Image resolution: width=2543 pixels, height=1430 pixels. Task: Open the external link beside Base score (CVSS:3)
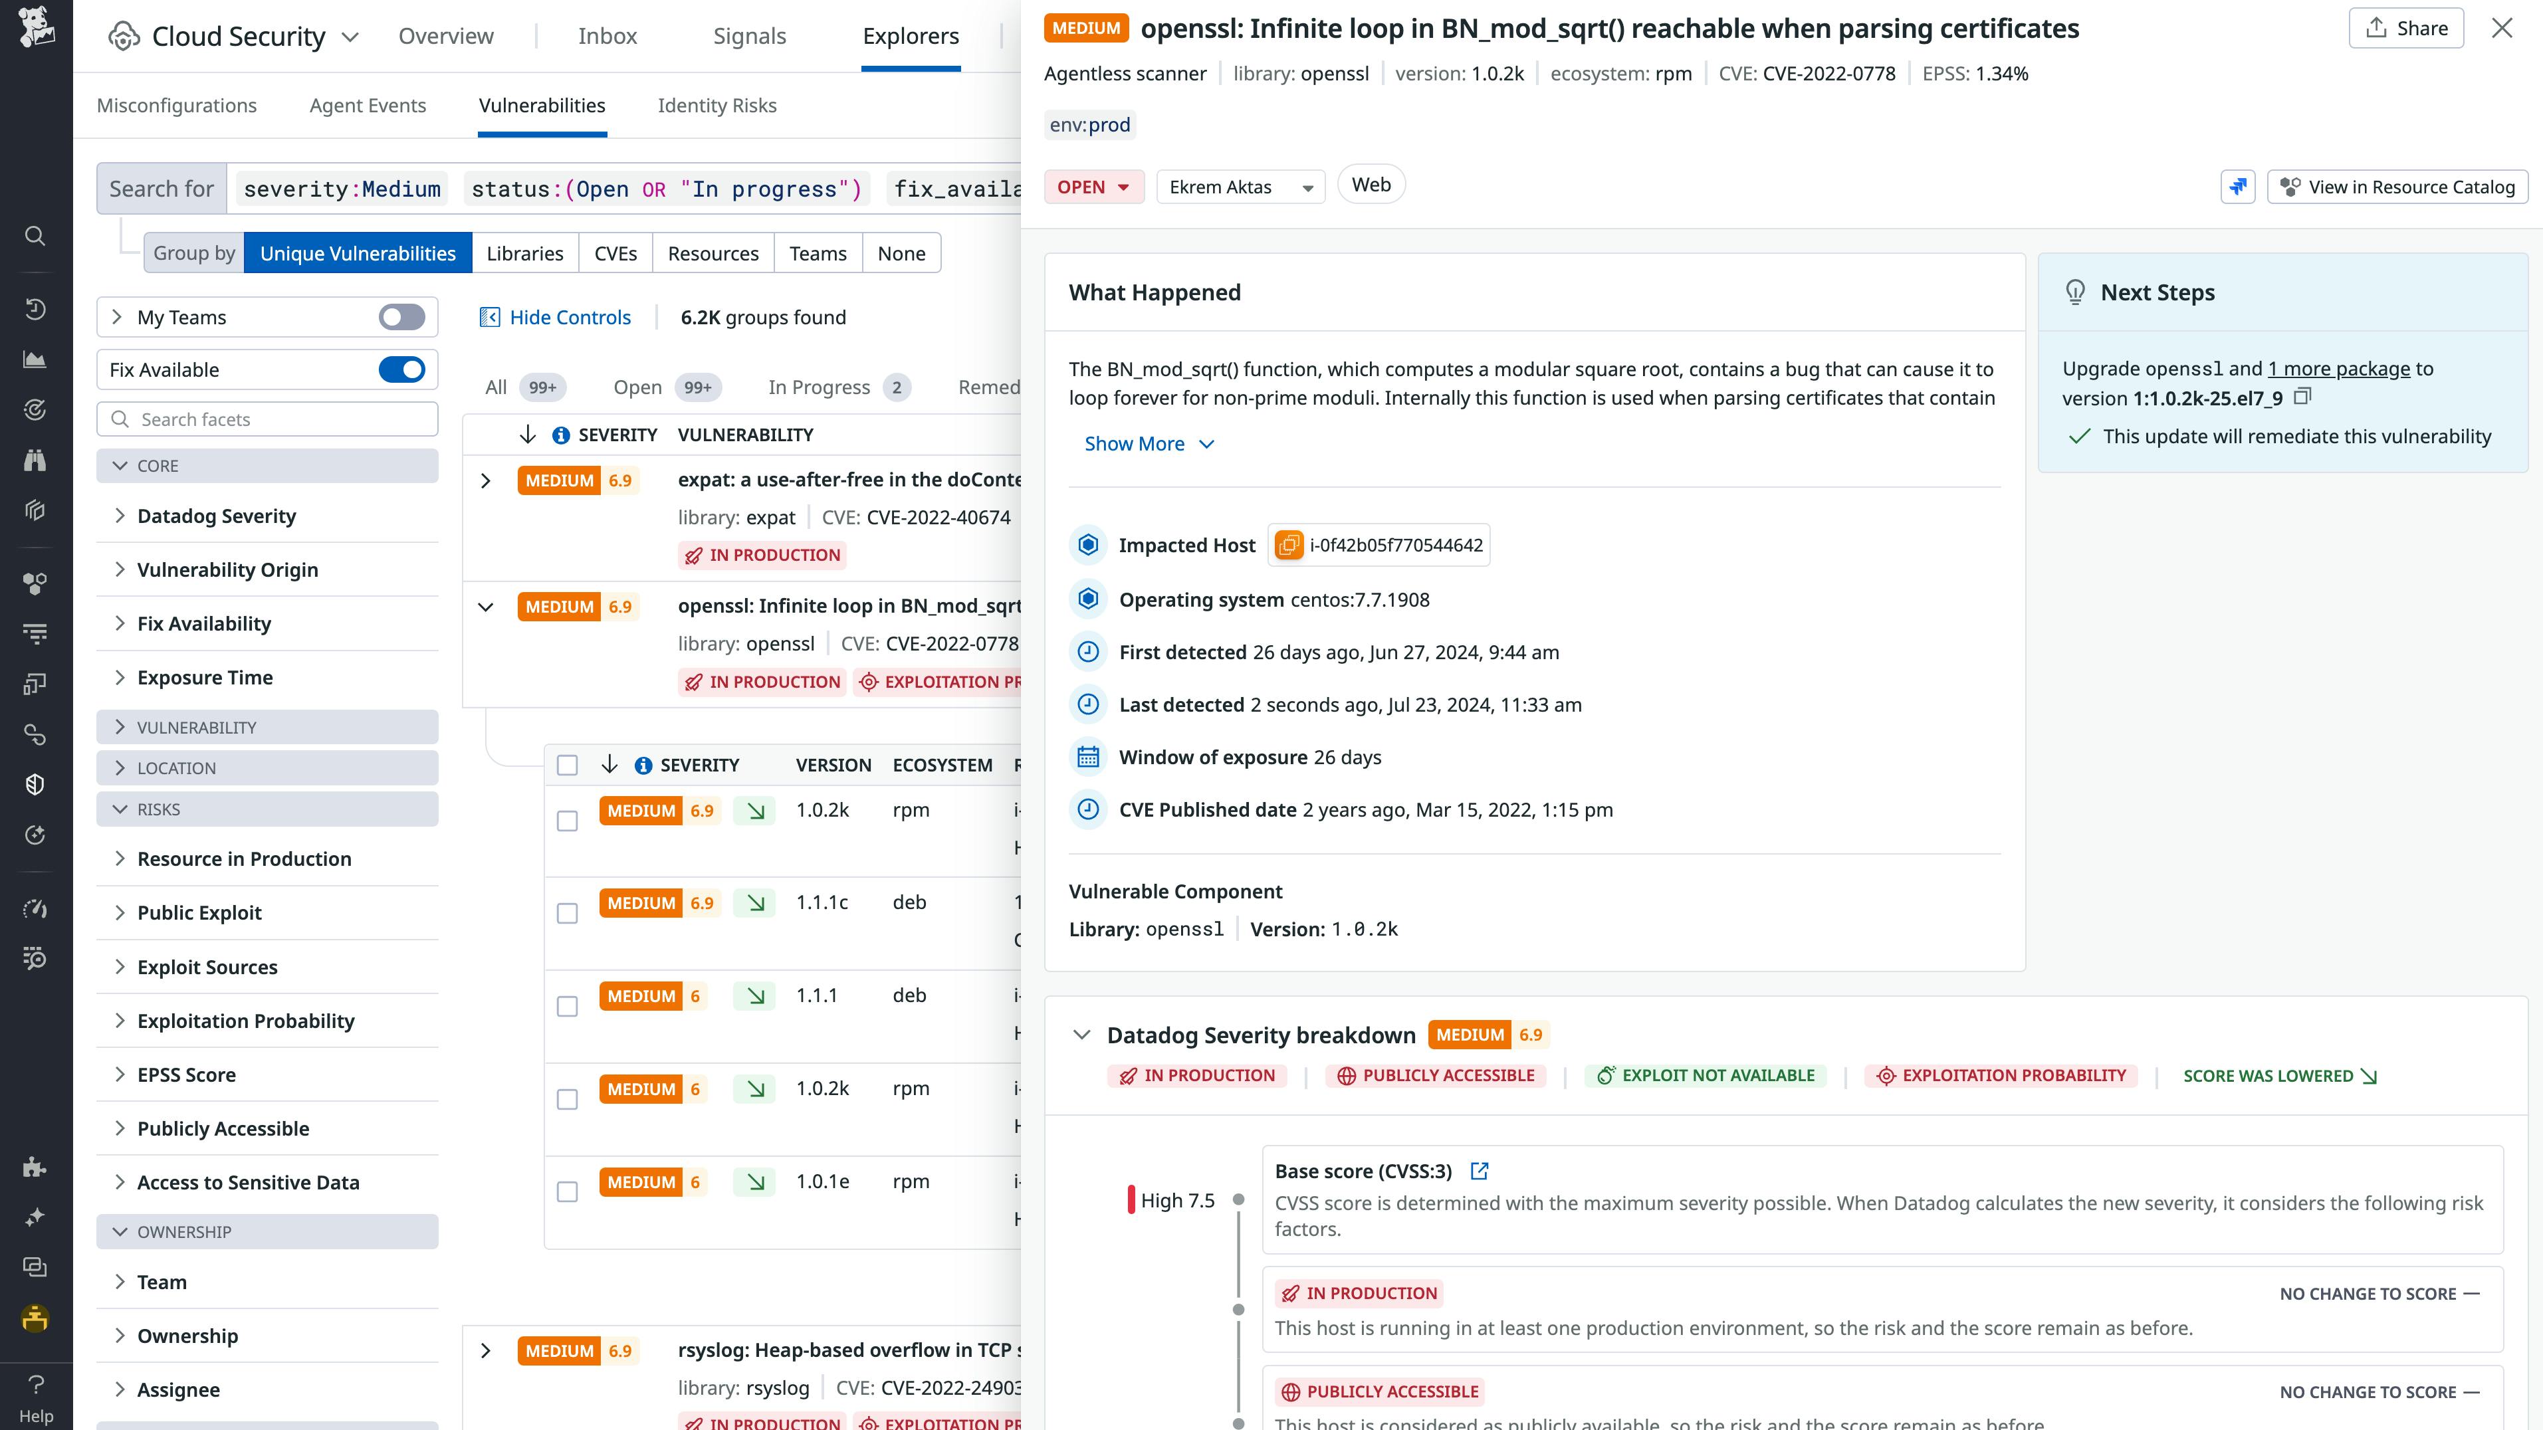pos(1480,1170)
